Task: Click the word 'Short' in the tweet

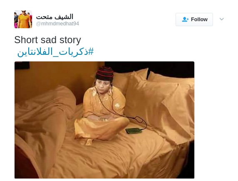Action: pos(26,40)
